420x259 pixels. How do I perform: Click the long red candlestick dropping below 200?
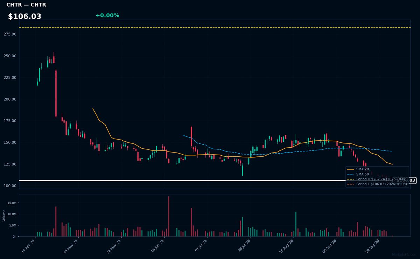(x=56, y=94)
